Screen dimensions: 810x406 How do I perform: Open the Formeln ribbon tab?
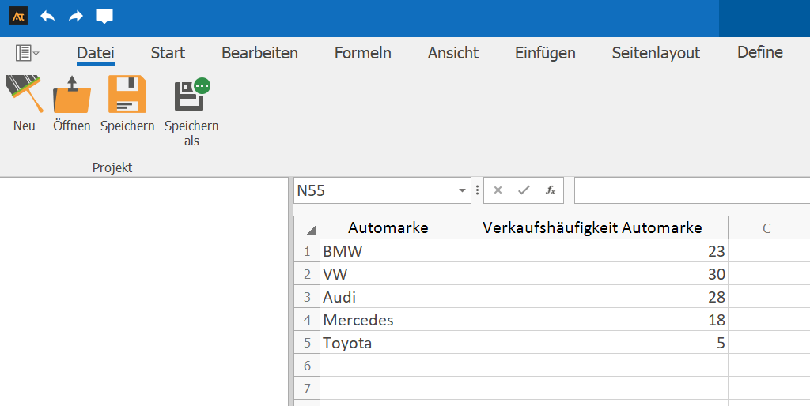point(362,53)
